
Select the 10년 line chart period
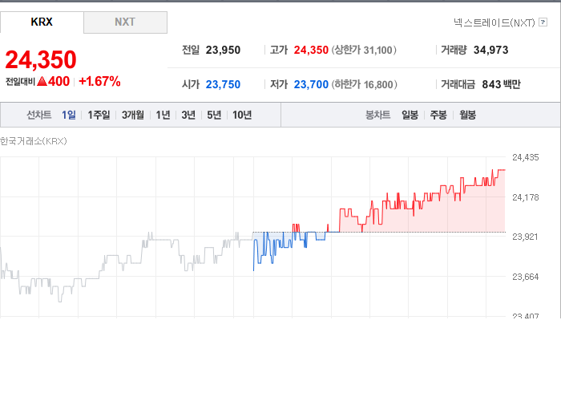click(x=242, y=115)
